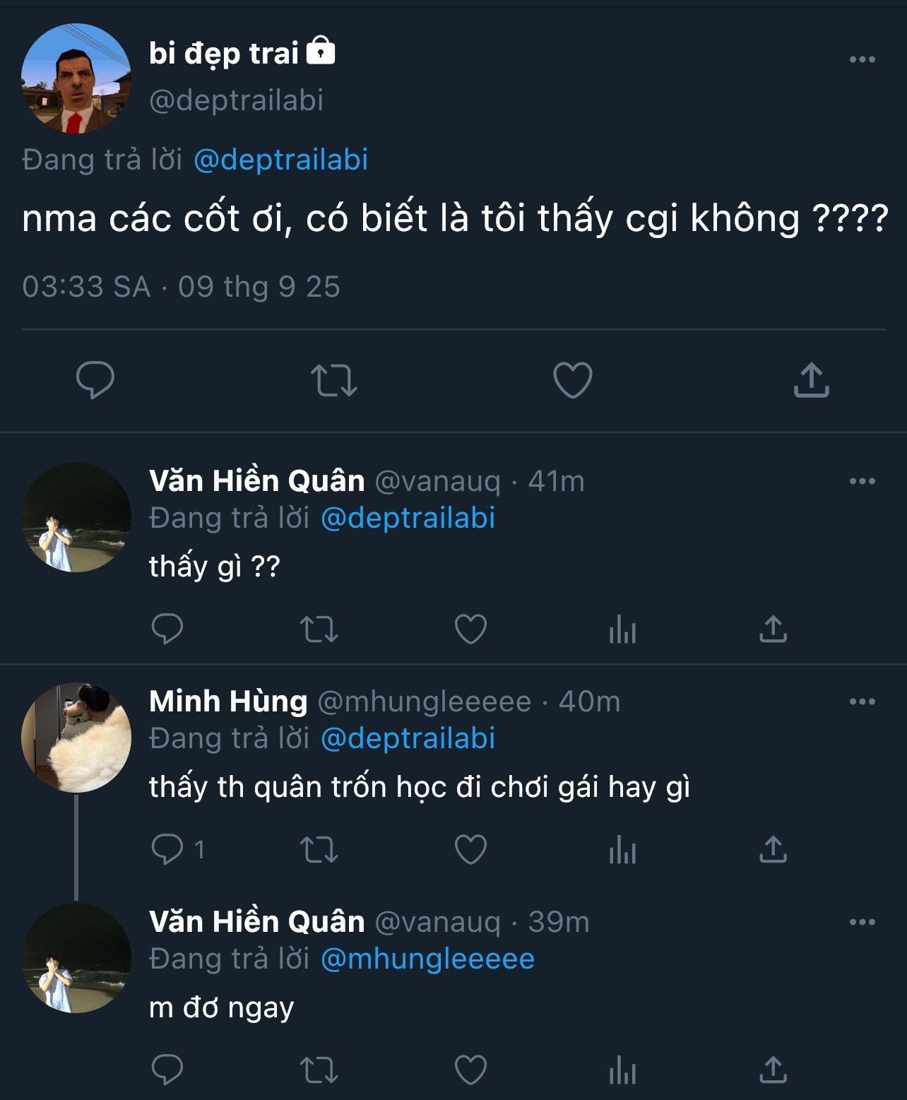Open @deptrailabi link in main tweet's reply line
Viewport: 907px width, 1100px height.
click(x=280, y=160)
